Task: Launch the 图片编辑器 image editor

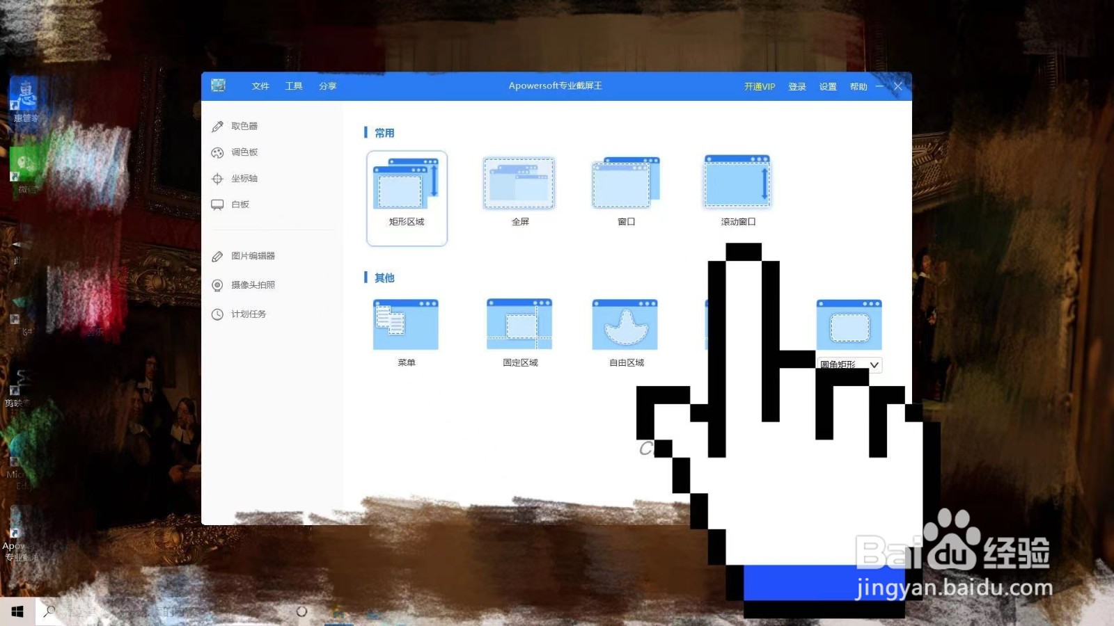Action: point(244,256)
